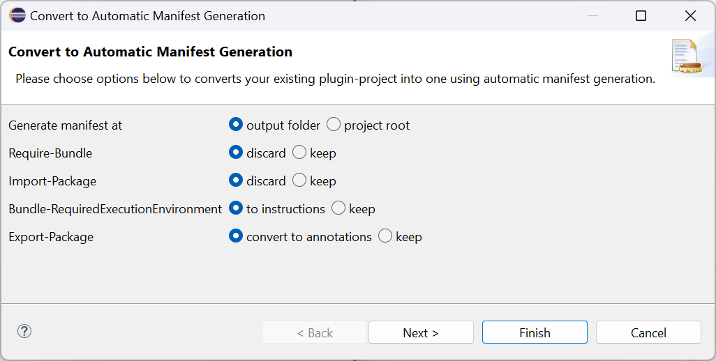Click the manifest wizard banner icon

pyautogui.click(x=687, y=56)
